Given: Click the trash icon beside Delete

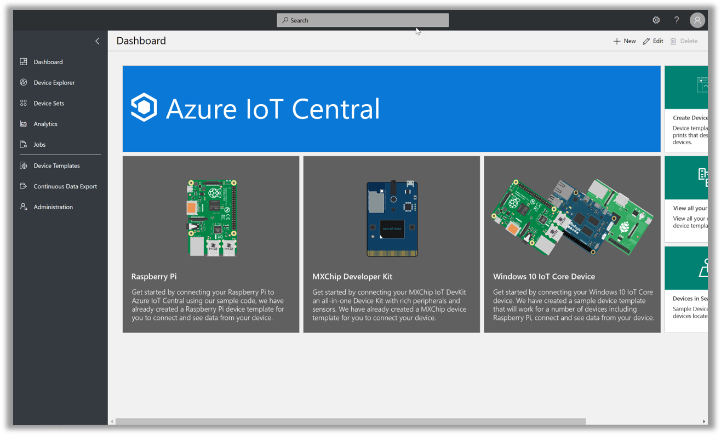Looking at the screenshot, I should [x=673, y=41].
